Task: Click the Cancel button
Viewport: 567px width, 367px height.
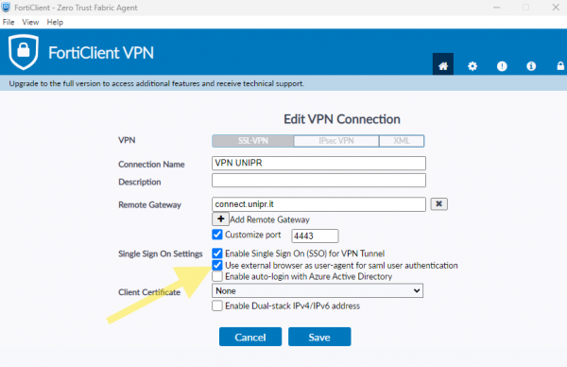Action: pyautogui.click(x=250, y=337)
